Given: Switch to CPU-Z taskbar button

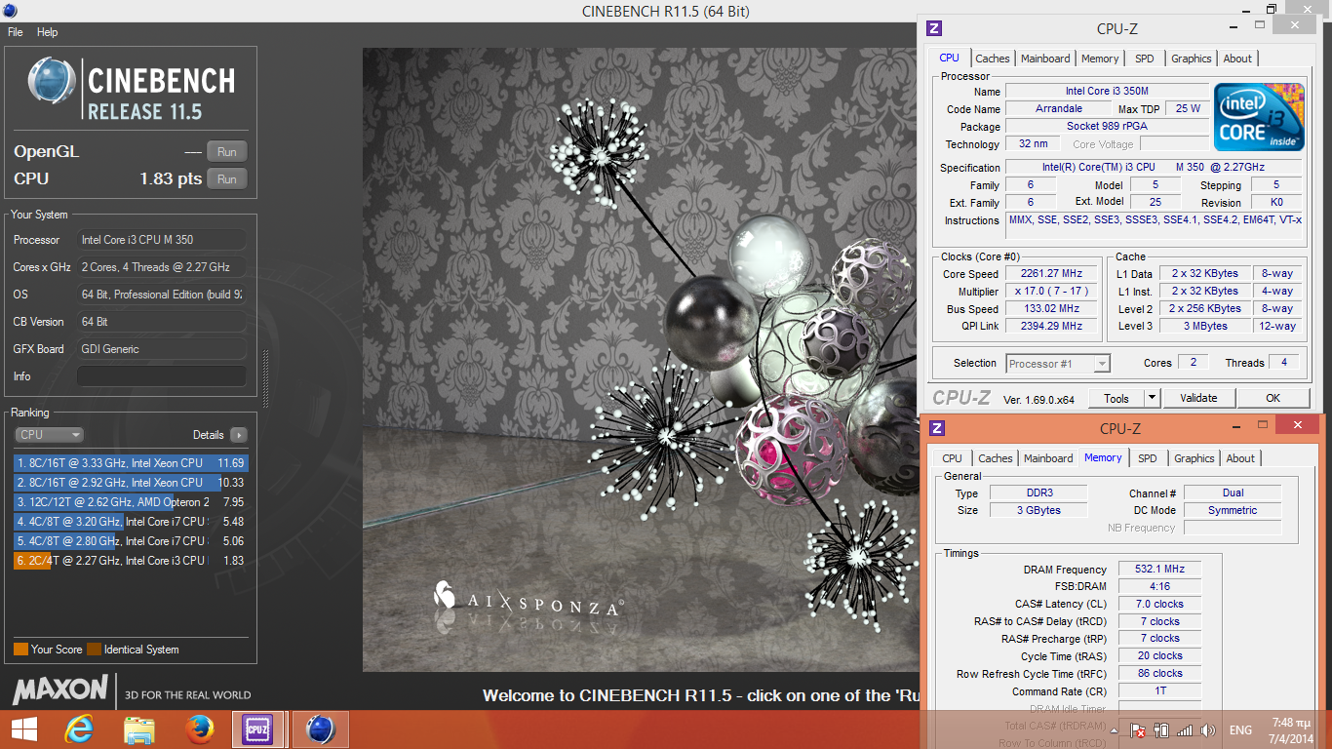Looking at the screenshot, I should pos(259,729).
